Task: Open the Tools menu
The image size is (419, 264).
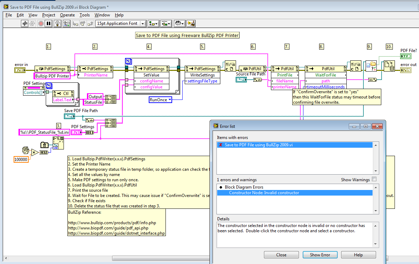Action: click(x=84, y=15)
